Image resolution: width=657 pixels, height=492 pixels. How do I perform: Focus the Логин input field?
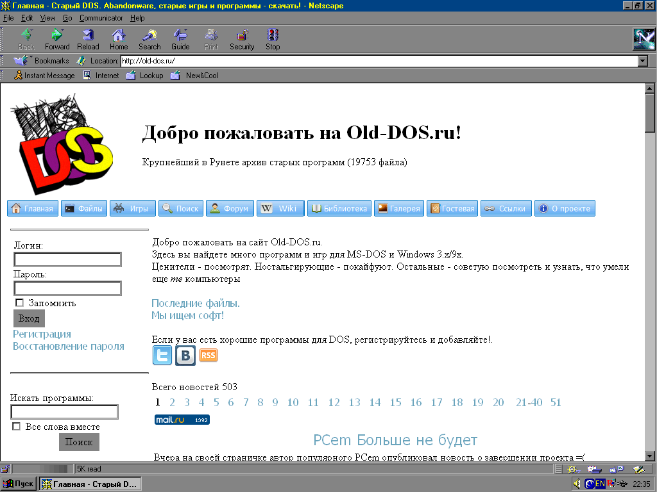point(67,259)
